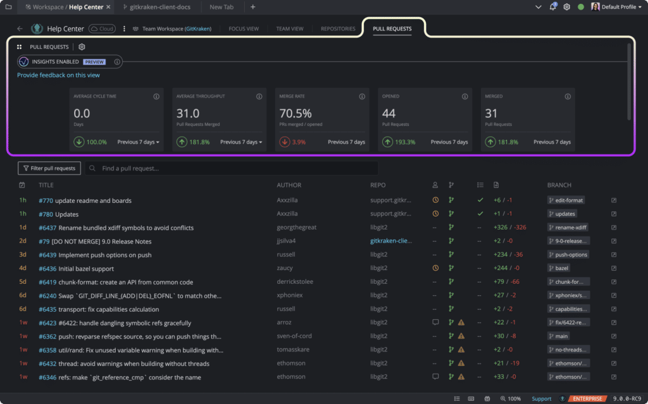Sort by the AUTHOR column header

point(289,185)
